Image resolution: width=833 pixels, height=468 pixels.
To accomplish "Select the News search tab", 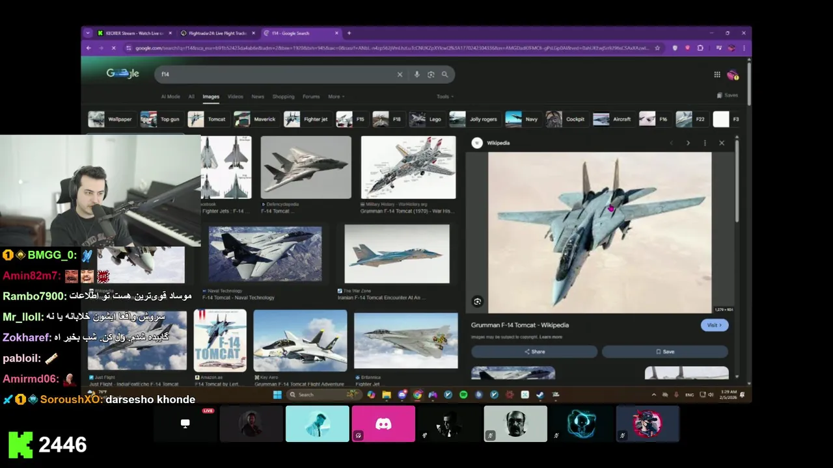I will coord(258,97).
